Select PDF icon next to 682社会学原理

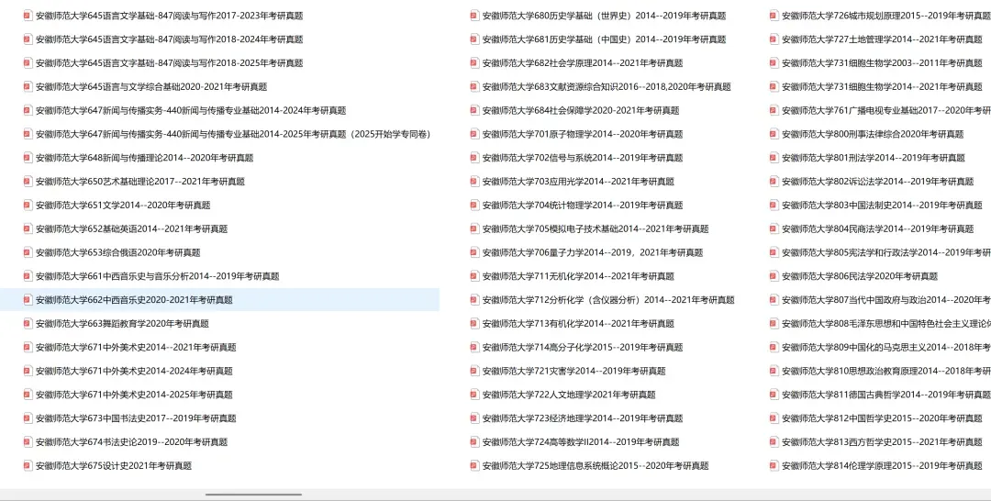[474, 62]
